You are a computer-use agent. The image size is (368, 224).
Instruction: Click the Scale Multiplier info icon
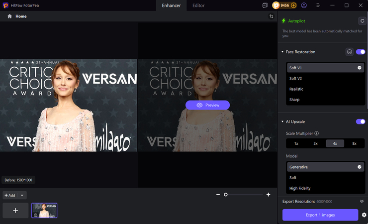pyautogui.click(x=317, y=133)
